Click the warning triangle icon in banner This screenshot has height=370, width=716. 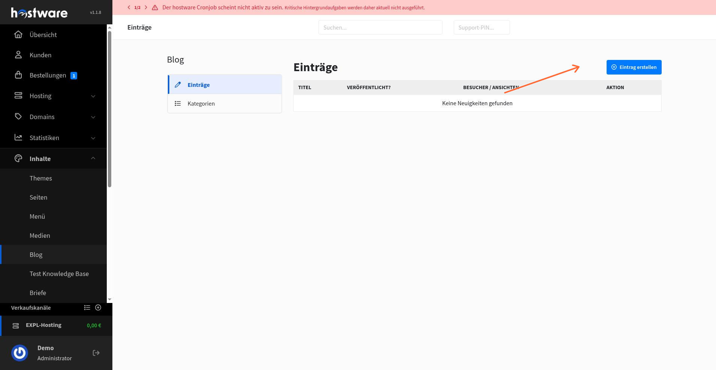[x=155, y=7]
